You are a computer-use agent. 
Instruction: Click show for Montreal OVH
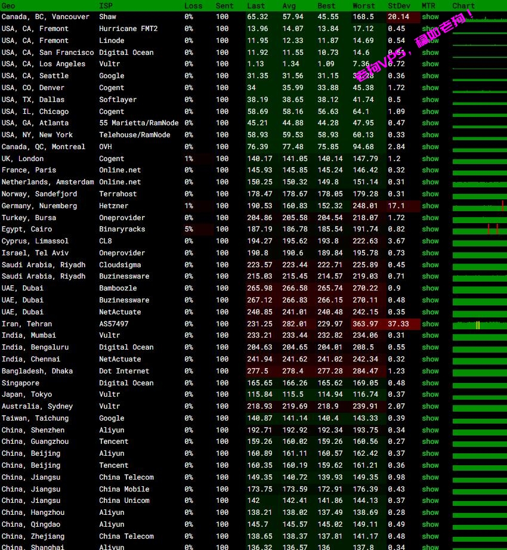(x=430, y=147)
